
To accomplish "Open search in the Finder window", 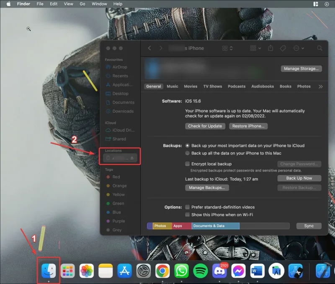I will 320,48.
